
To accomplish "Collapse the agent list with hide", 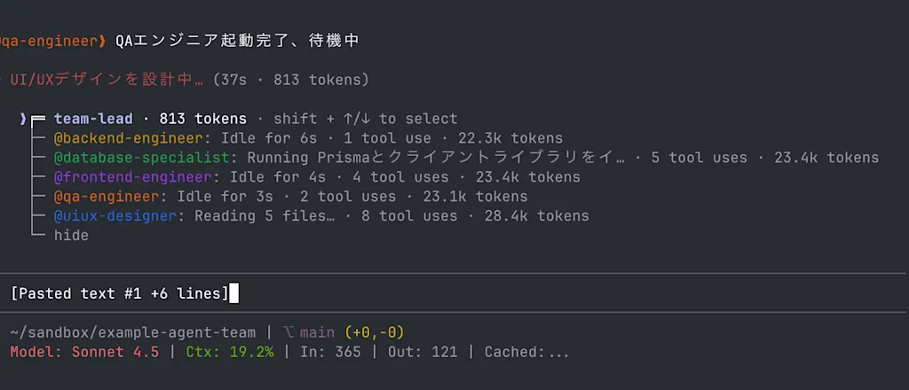I will point(71,236).
